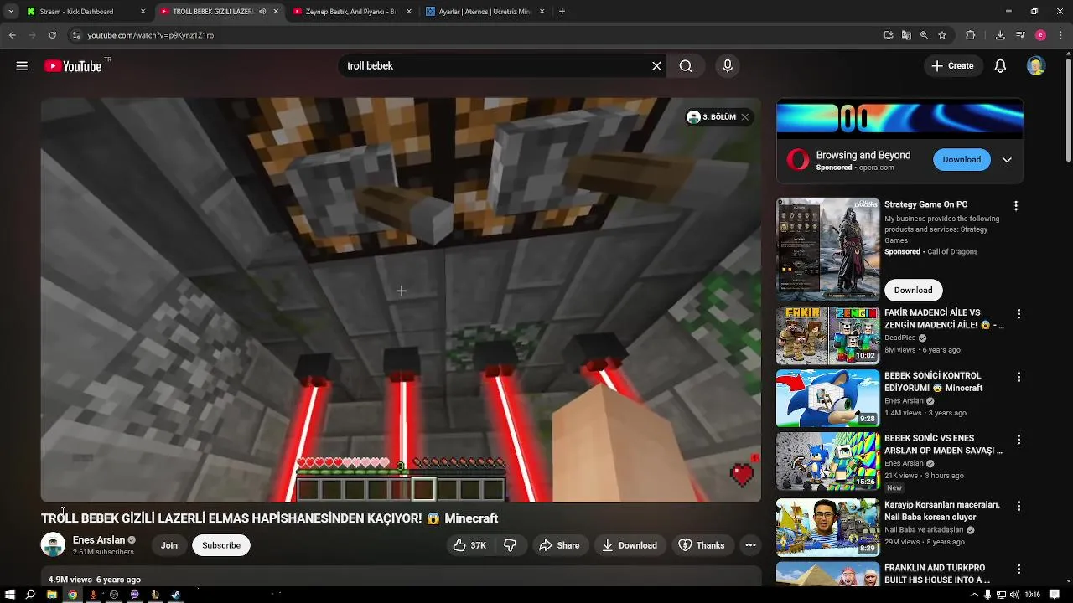
Task: Switch to the Ayarlar Aternos tab
Action: (485, 12)
